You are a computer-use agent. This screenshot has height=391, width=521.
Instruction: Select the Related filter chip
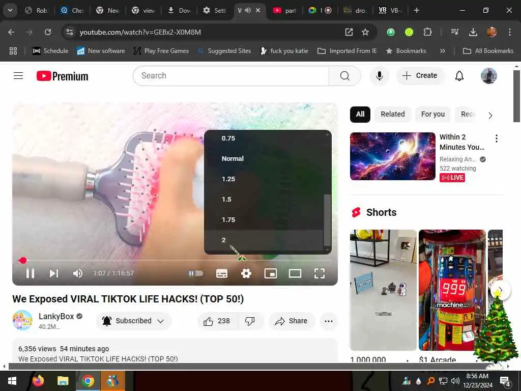[392, 115]
